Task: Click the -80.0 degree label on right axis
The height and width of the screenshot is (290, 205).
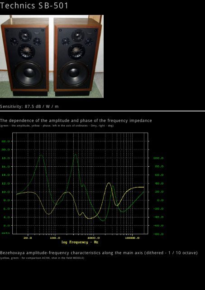Action: (x=158, y=234)
